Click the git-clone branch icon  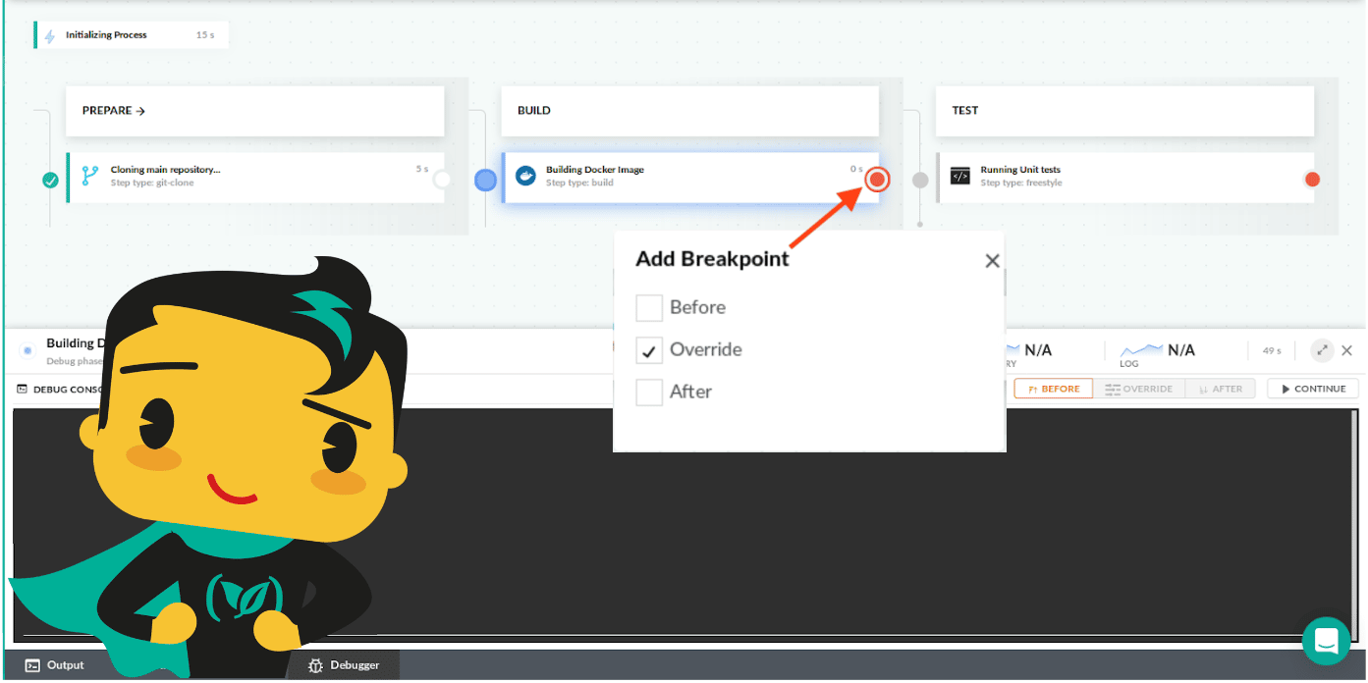(x=90, y=176)
